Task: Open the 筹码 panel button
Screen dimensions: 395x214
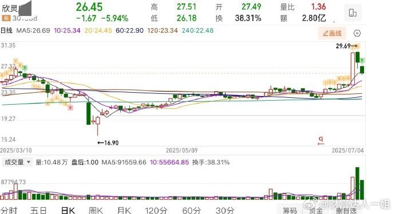Action: pos(290,210)
